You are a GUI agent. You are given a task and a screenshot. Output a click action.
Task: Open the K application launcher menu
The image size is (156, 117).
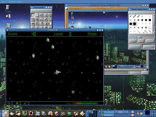point(5,113)
